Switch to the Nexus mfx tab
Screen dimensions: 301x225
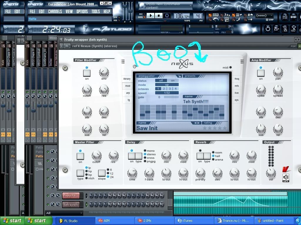tap(237, 86)
